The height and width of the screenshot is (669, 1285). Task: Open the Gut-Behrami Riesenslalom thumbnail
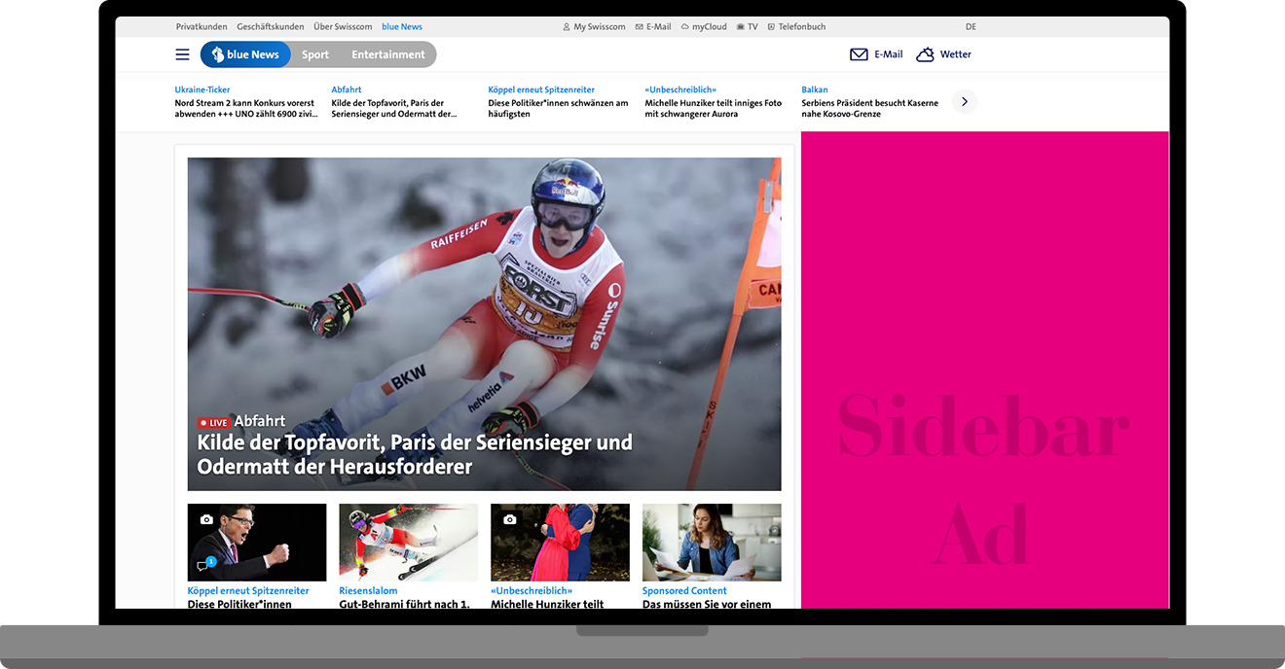point(408,542)
